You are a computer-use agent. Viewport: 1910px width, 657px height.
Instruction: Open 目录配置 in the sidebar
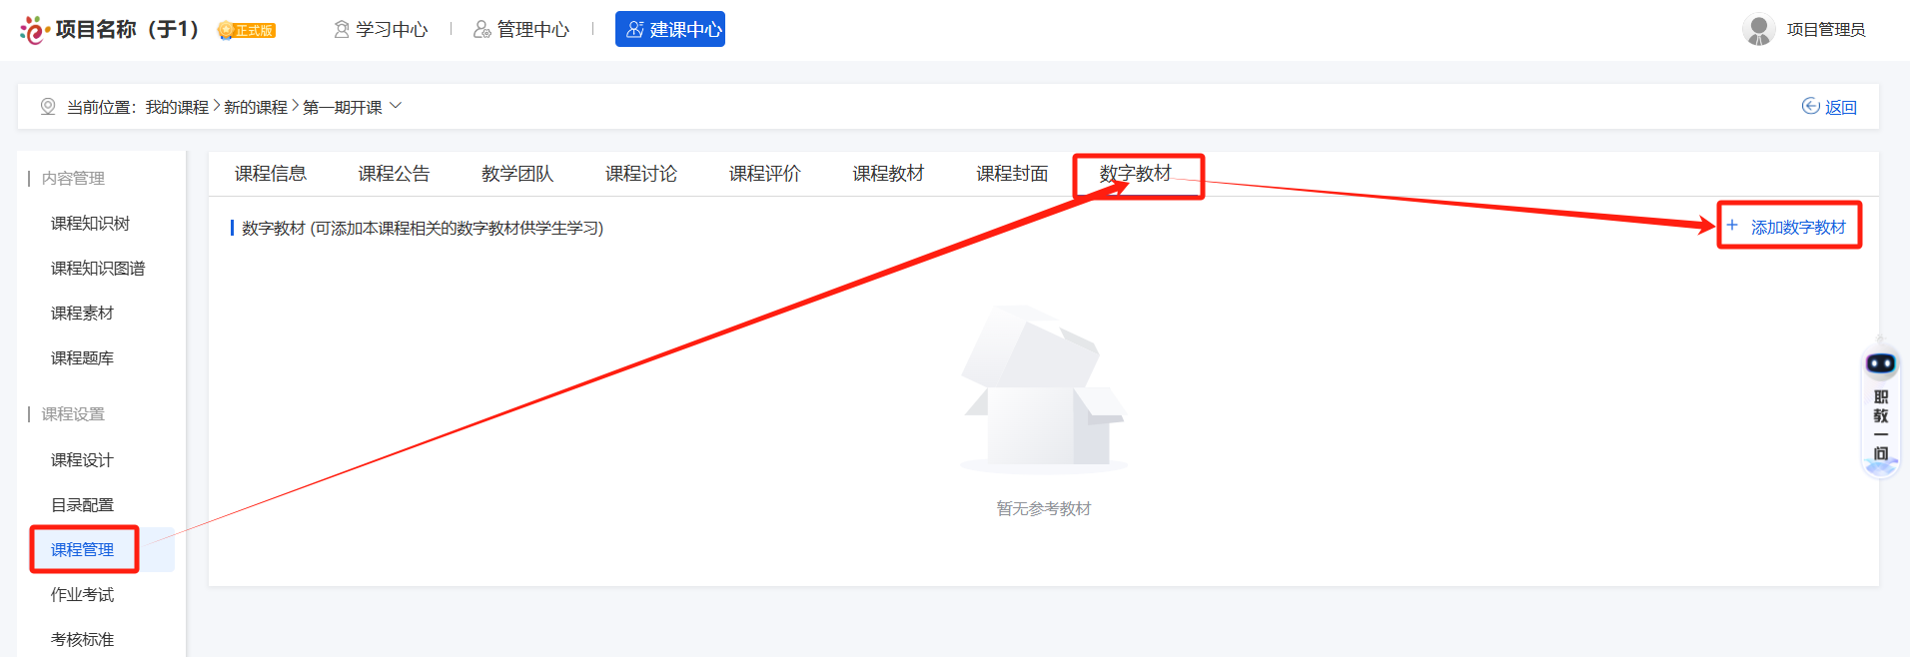[82, 505]
